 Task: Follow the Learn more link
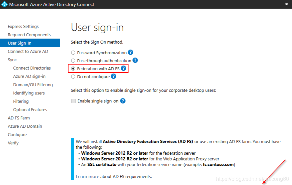click(87, 176)
